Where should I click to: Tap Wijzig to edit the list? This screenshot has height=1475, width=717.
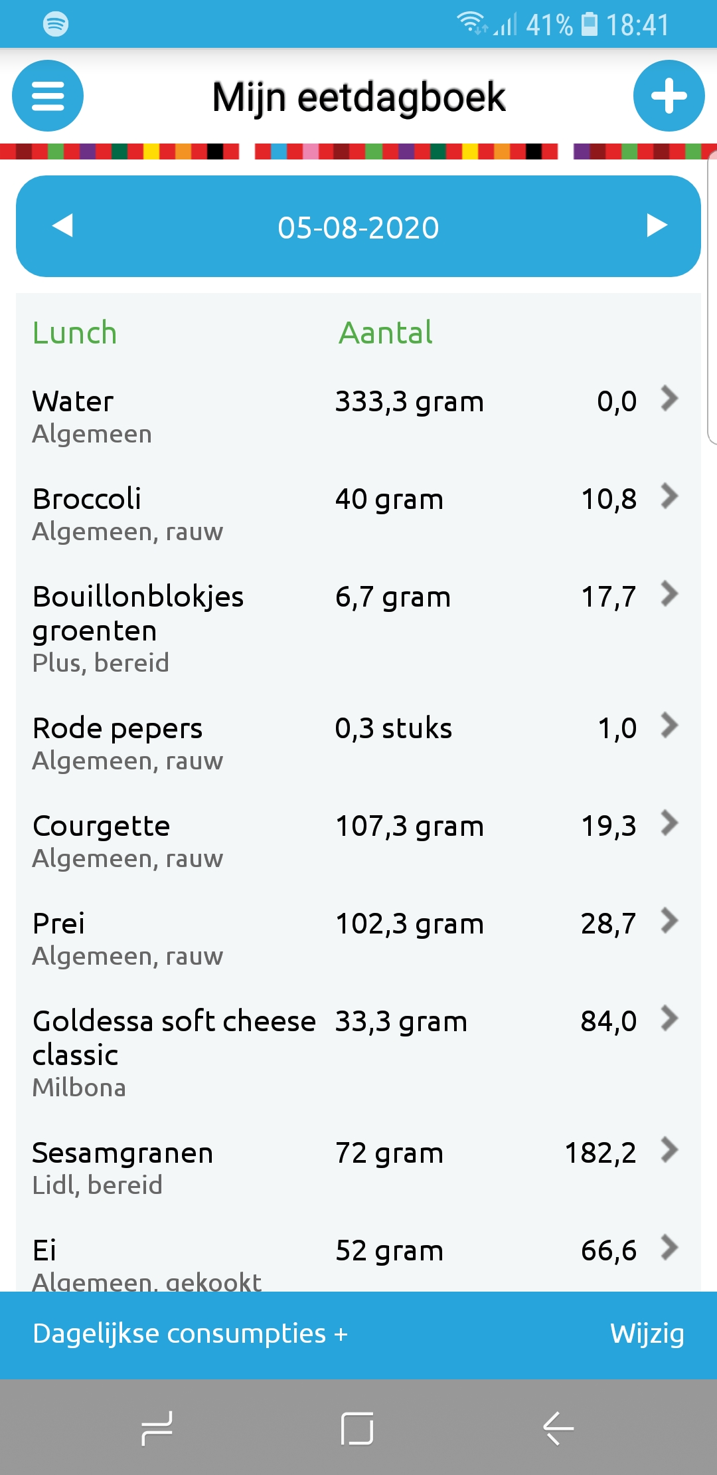point(647,1333)
